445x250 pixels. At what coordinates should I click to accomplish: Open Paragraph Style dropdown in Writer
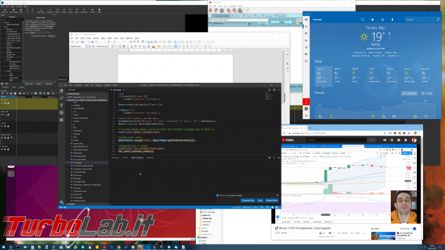pos(86,47)
